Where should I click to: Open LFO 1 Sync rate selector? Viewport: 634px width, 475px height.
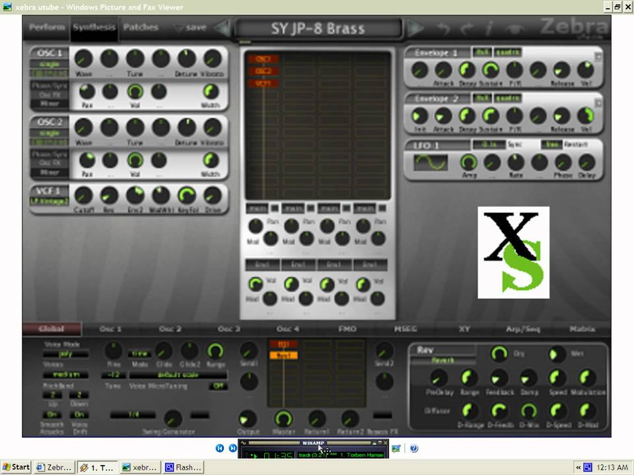click(x=489, y=144)
